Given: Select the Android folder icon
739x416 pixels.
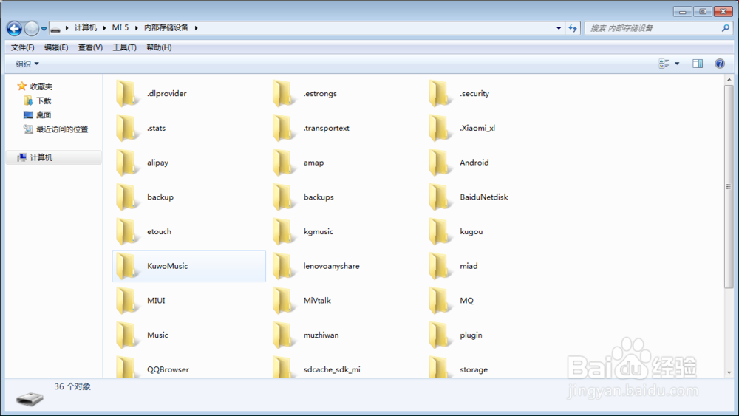Looking at the screenshot, I should 440,162.
